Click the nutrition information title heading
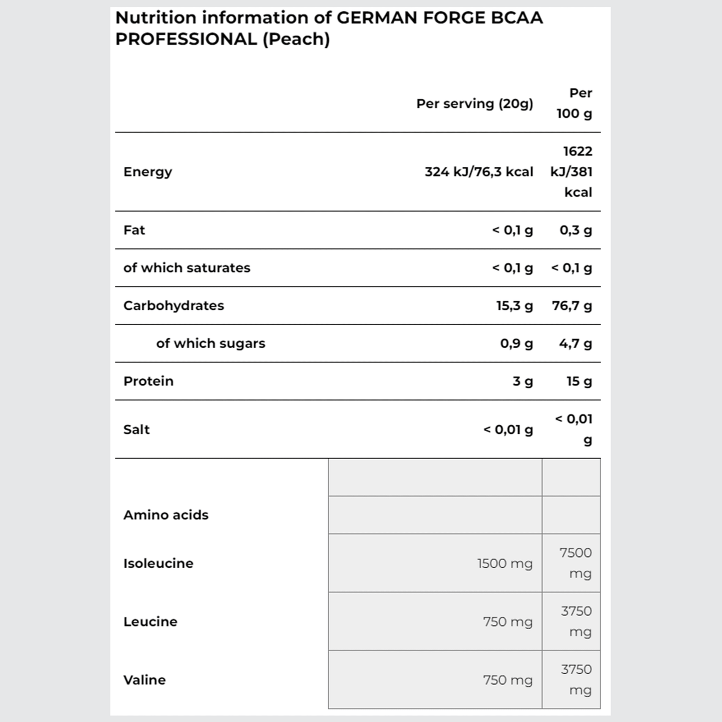 click(x=329, y=28)
